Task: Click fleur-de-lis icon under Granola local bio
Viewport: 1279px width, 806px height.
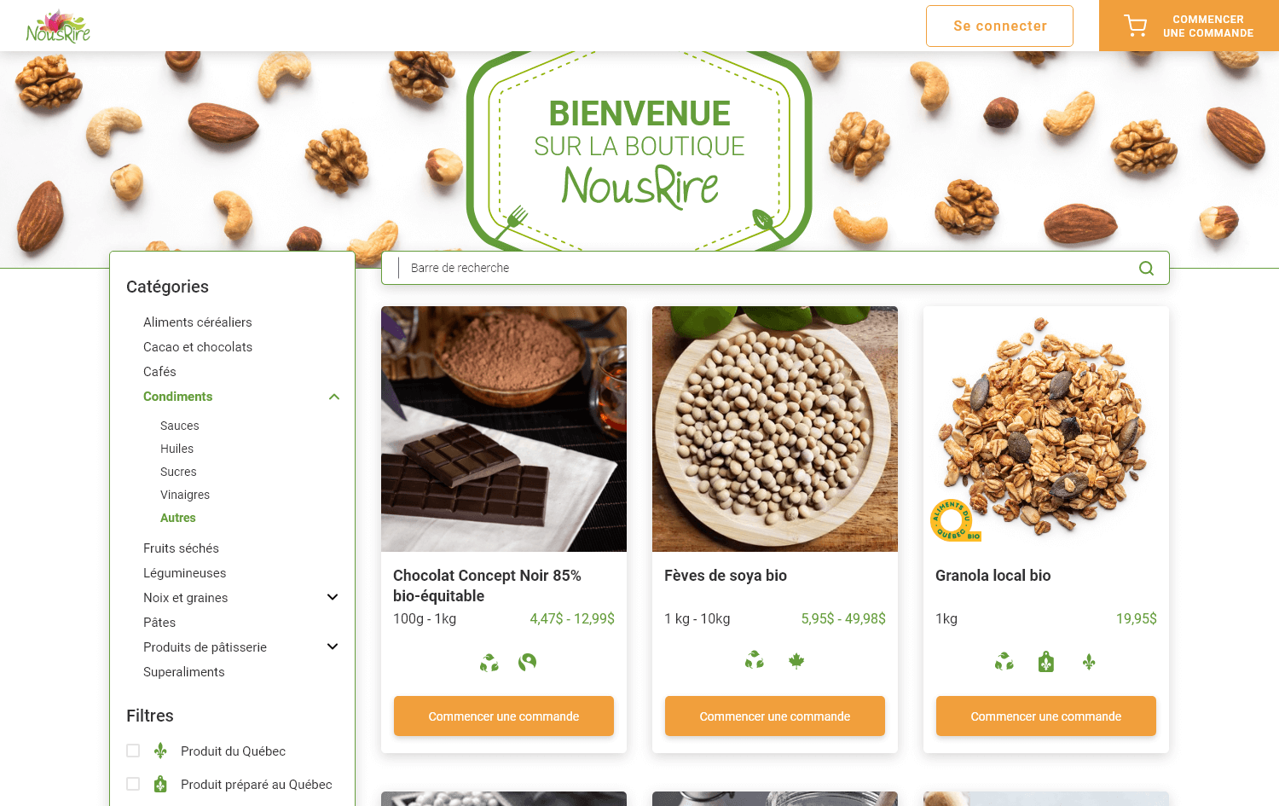Action: point(1089,662)
